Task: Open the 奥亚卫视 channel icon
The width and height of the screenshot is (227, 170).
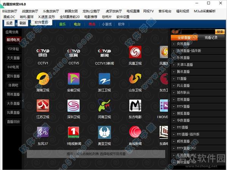Action: [x=104, y=132]
